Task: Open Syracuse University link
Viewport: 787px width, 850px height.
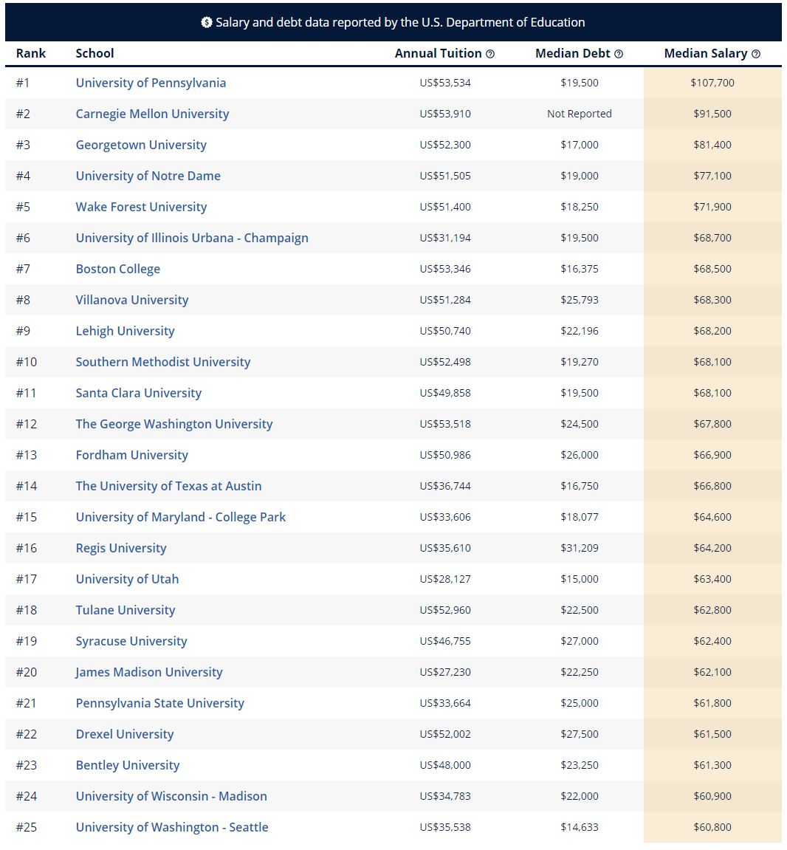Action: tap(131, 641)
